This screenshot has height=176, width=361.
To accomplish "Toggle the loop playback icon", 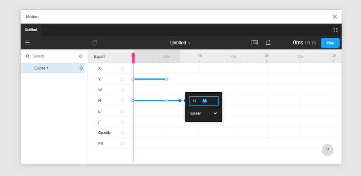I will click(x=268, y=43).
